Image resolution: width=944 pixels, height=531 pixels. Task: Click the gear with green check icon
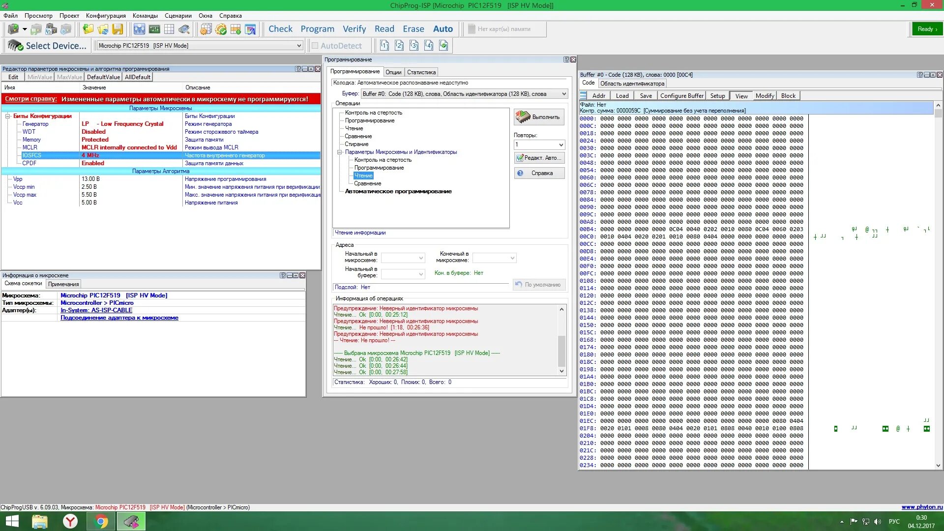pyautogui.click(x=221, y=29)
